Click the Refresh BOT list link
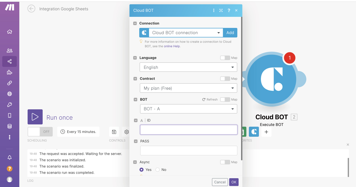The height and width of the screenshot is (187, 356). 210,100
